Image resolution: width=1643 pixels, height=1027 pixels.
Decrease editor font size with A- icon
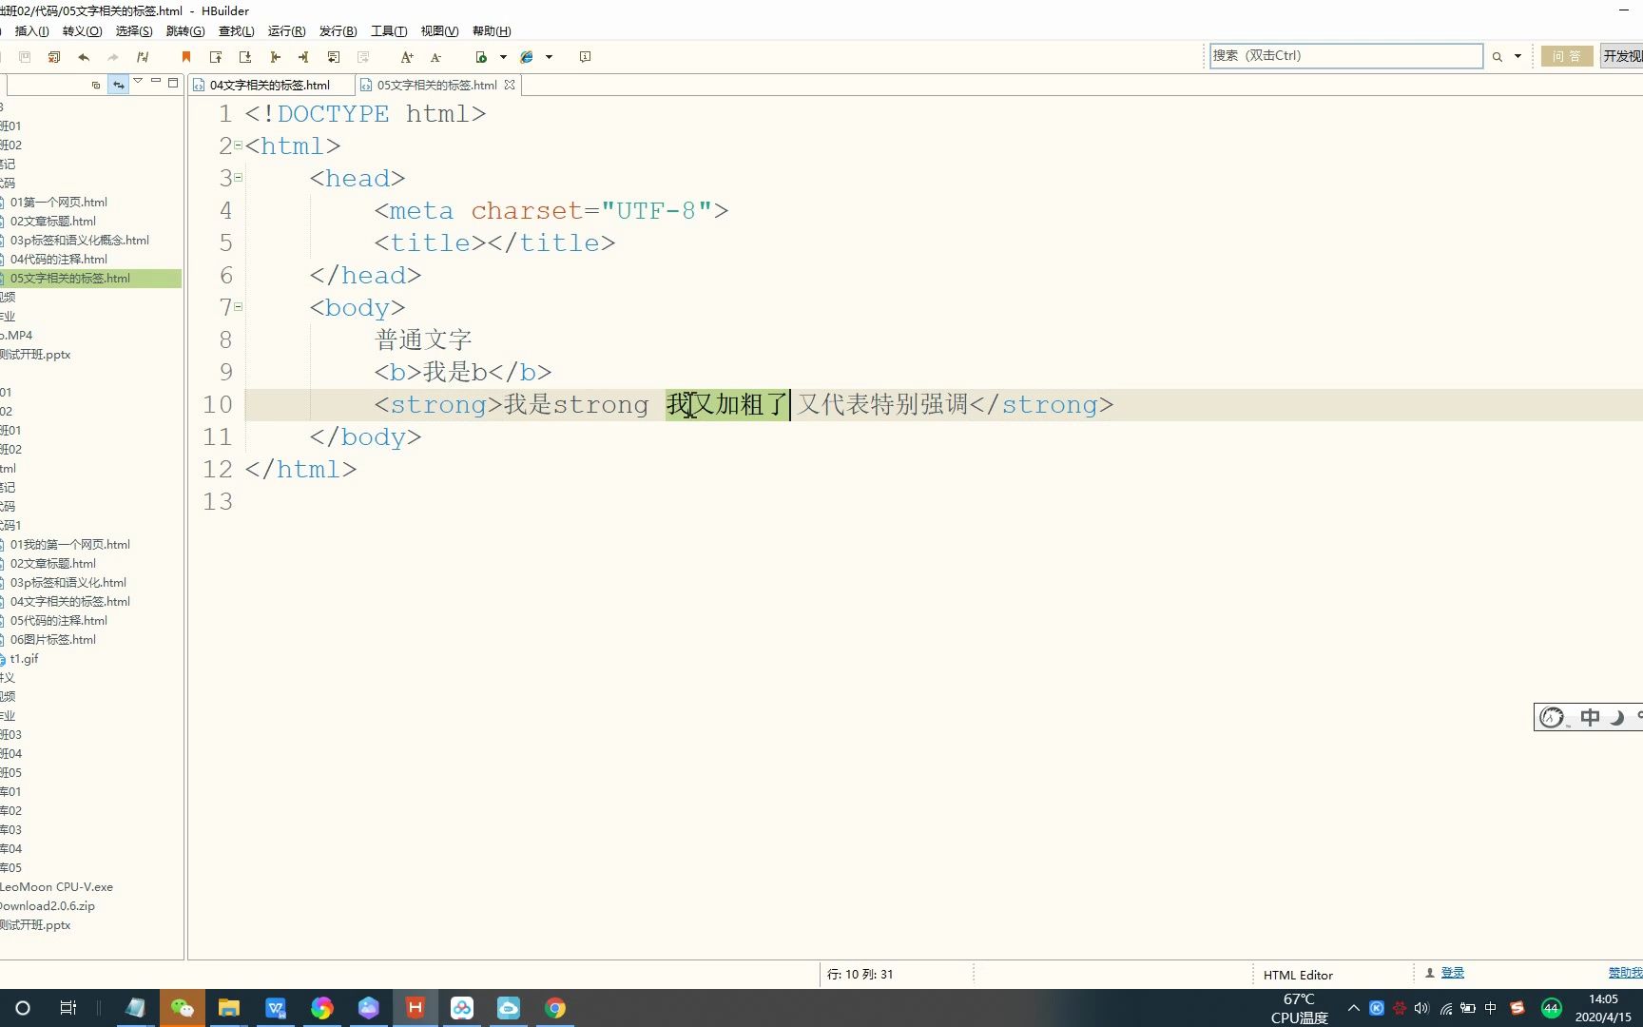[436, 57]
